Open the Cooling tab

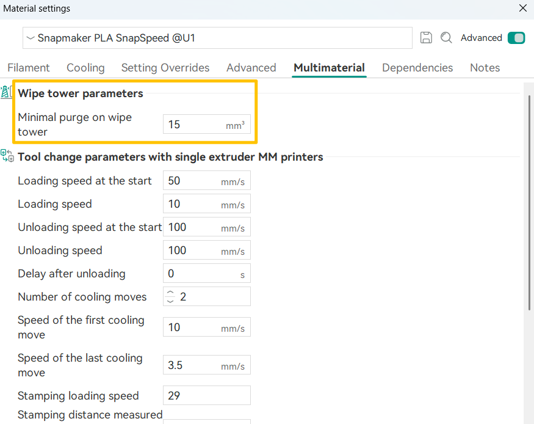tap(85, 68)
